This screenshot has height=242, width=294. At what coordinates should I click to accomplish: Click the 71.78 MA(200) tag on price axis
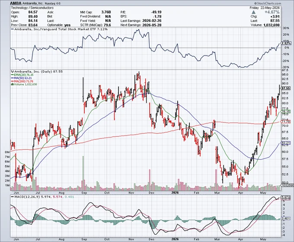(286, 122)
